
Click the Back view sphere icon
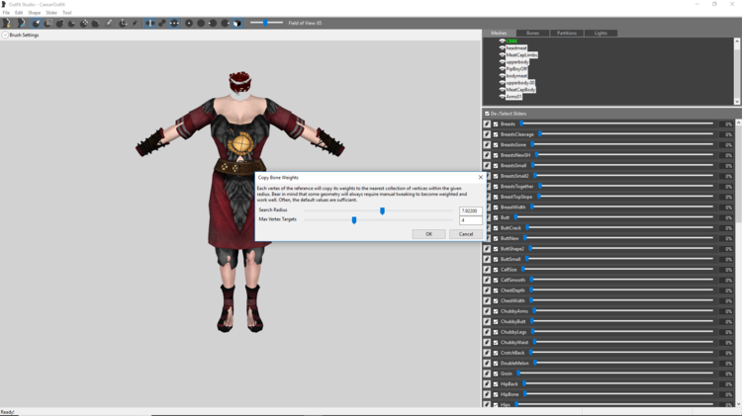201,23
